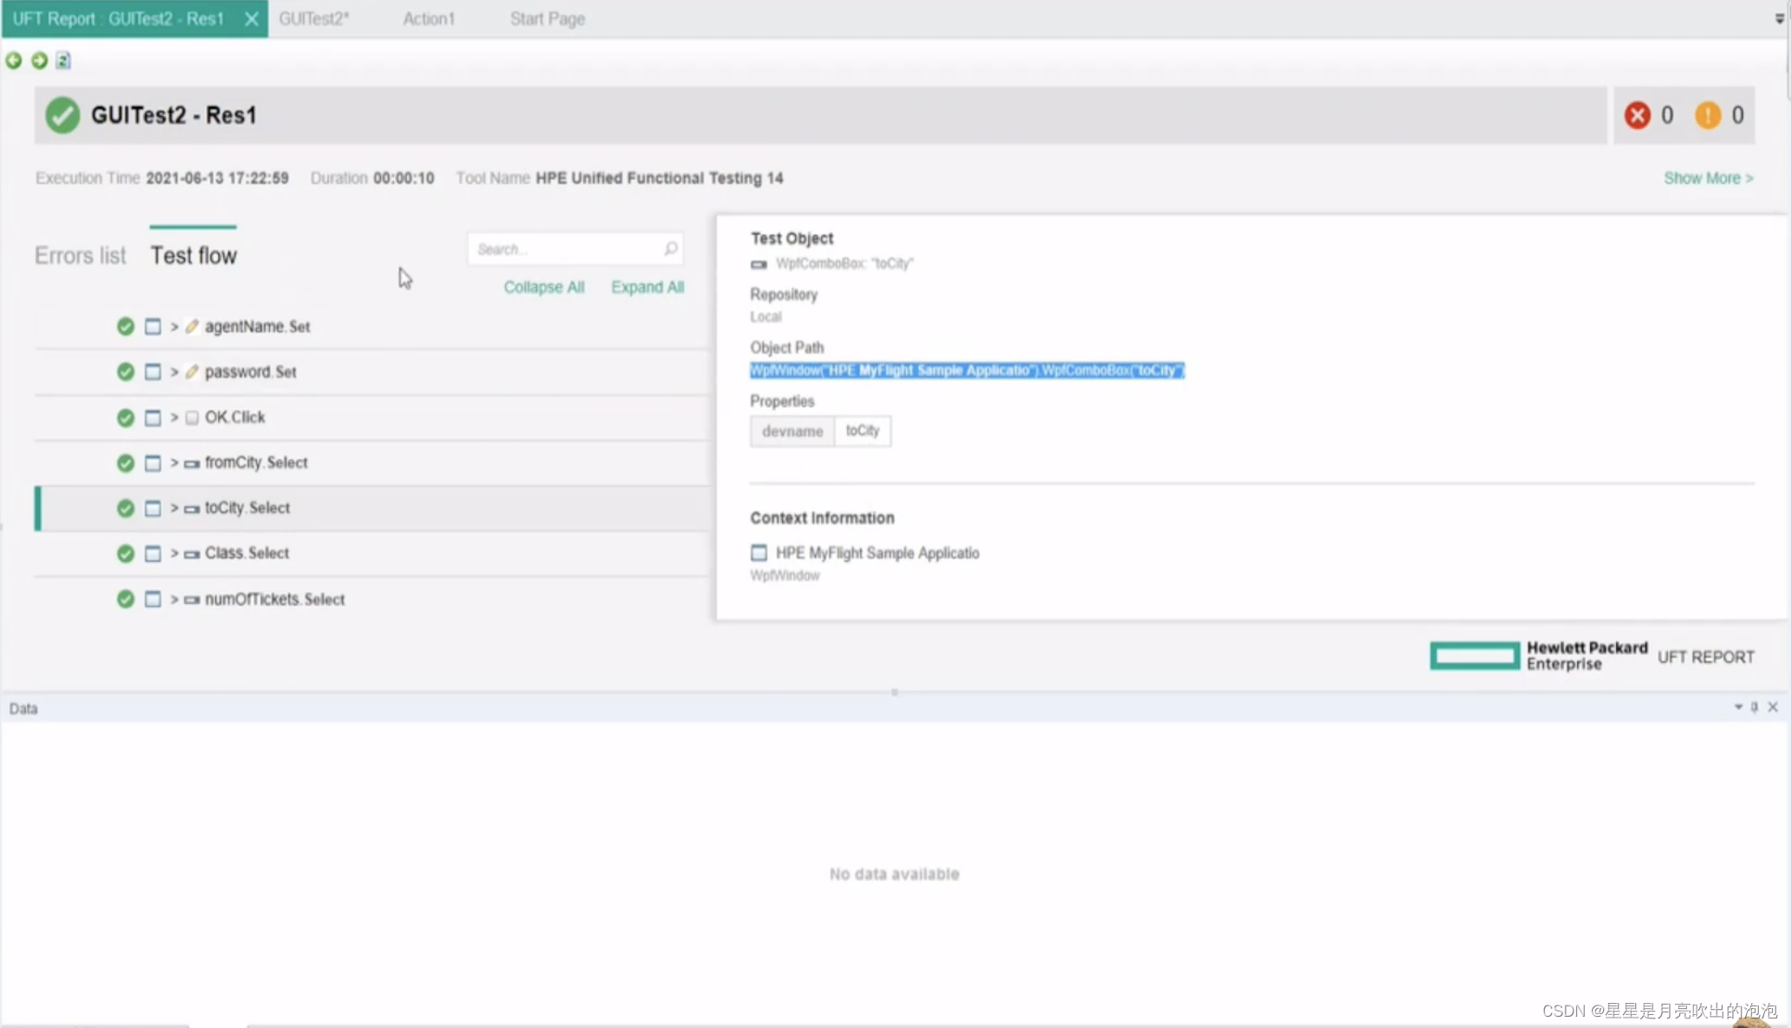
Task: Close the UFT Report tab
Action: point(251,19)
